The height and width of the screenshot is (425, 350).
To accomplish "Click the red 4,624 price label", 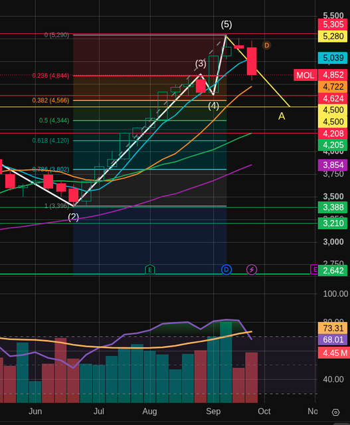I will (333, 98).
